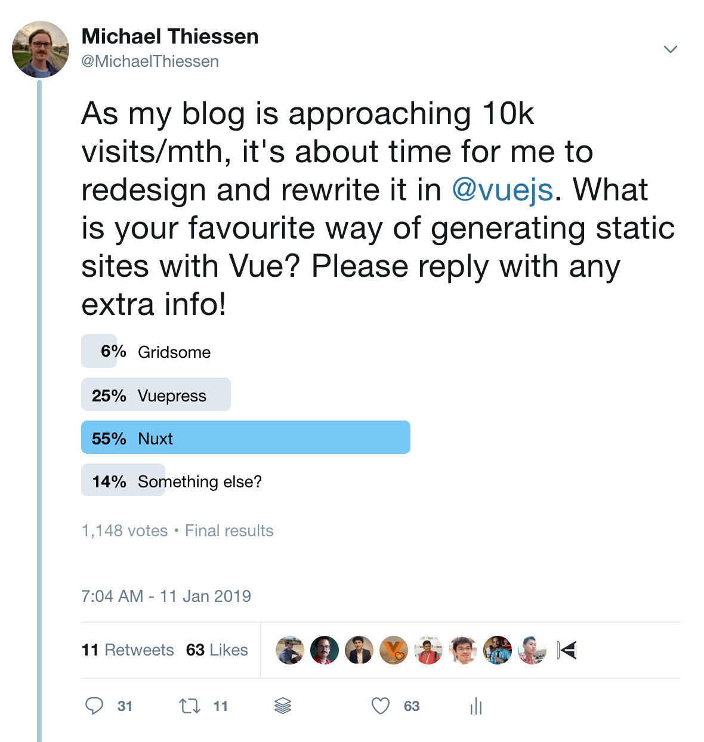
Task: Select the Vuepress 25% poll result
Action: click(x=156, y=394)
